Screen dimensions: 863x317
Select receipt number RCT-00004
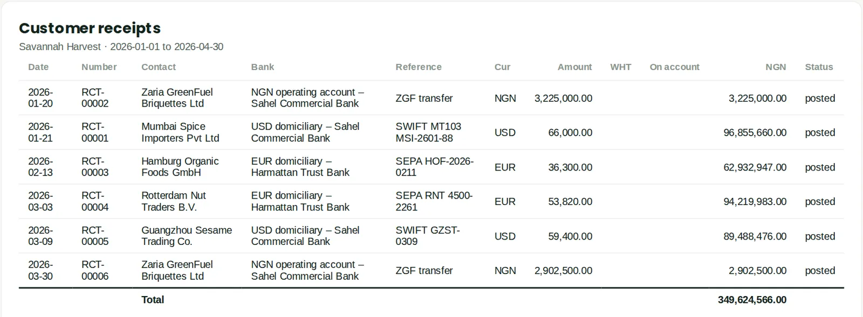point(95,201)
